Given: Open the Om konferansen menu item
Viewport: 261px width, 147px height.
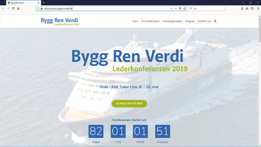Looking at the screenshot, I should [x=150, y=21].
